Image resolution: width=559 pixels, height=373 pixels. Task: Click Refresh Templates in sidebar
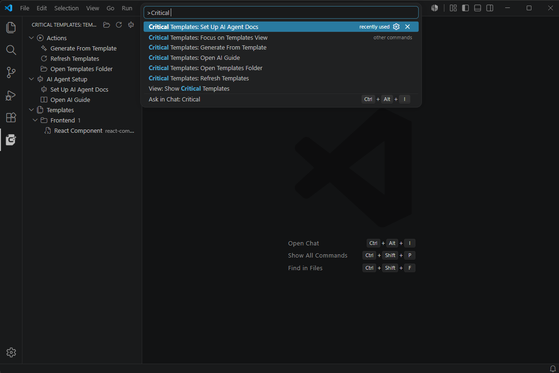click(x=75, y=59)
